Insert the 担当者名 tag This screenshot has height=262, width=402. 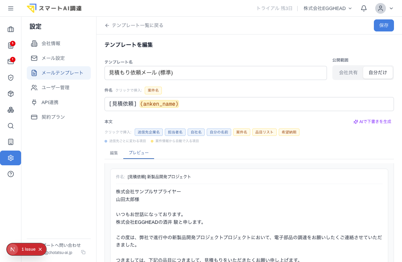coord(175,132)
